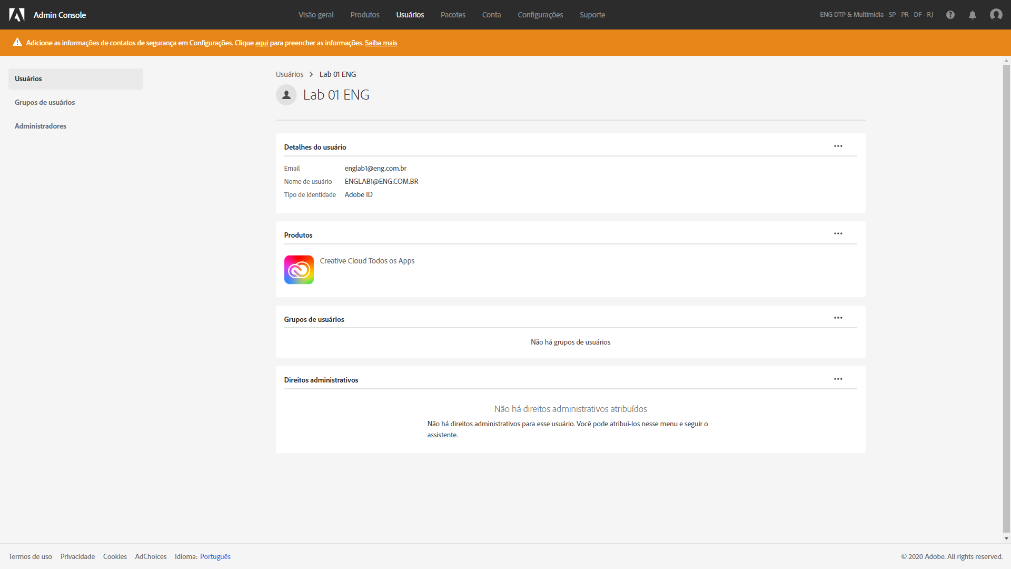Open the Detalhes do usuário more options menu

(x=838, y=146)
